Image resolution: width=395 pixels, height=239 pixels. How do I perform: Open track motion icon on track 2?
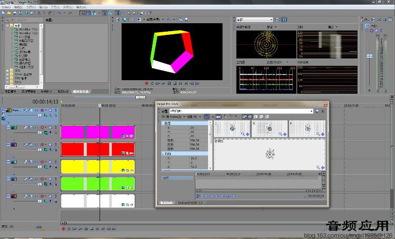(x=31, y=128)
